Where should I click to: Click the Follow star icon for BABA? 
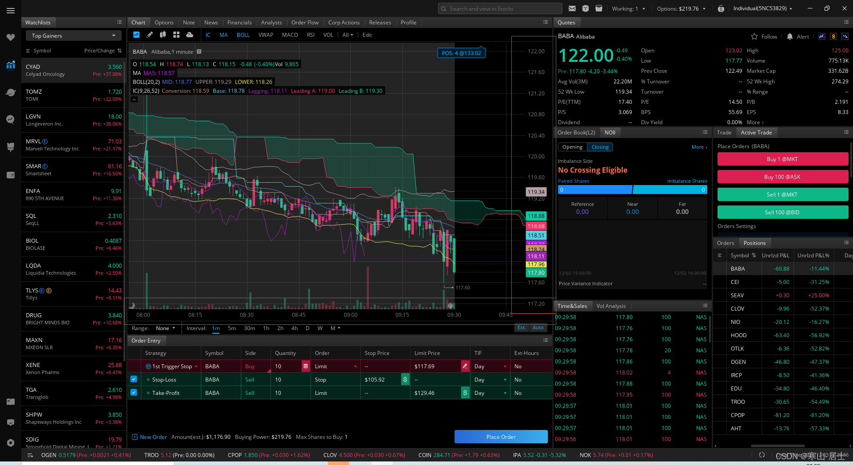pyautogui.click(x=754, y=36)
